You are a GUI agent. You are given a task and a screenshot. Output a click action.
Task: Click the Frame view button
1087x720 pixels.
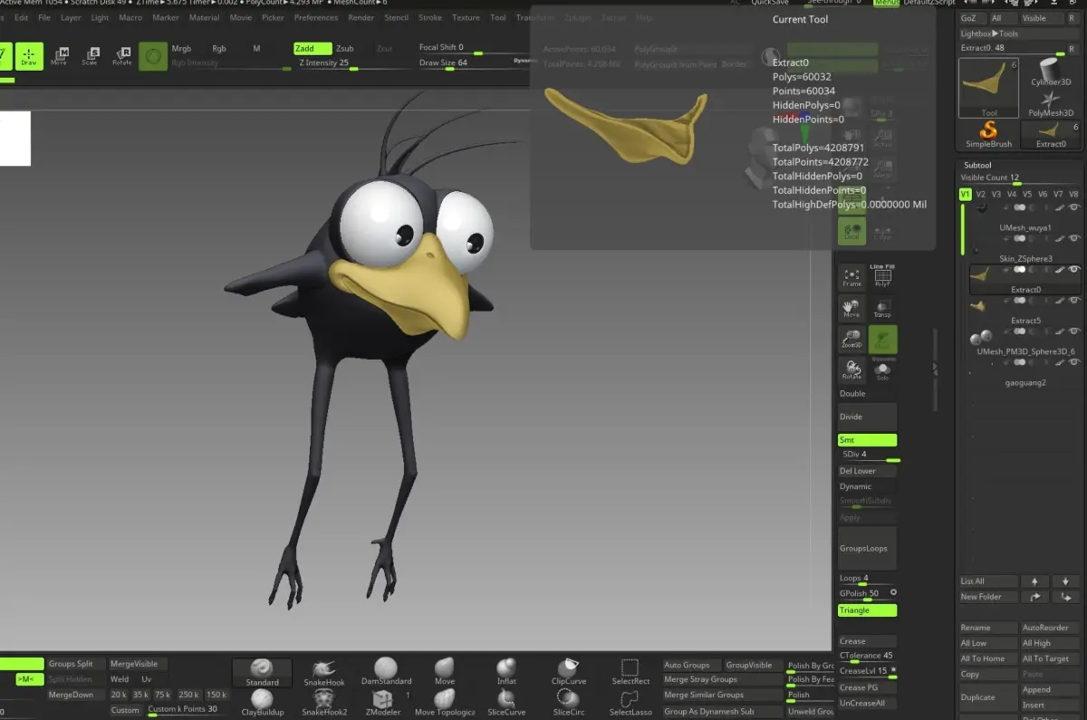(851, 277)
